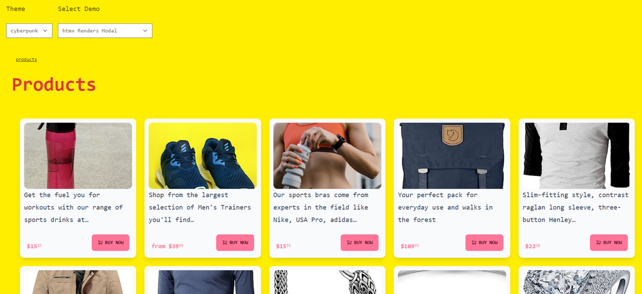Open the blue trainers product image
The width and height of the screenshot is (642, 294).
(x=203, y=155)
